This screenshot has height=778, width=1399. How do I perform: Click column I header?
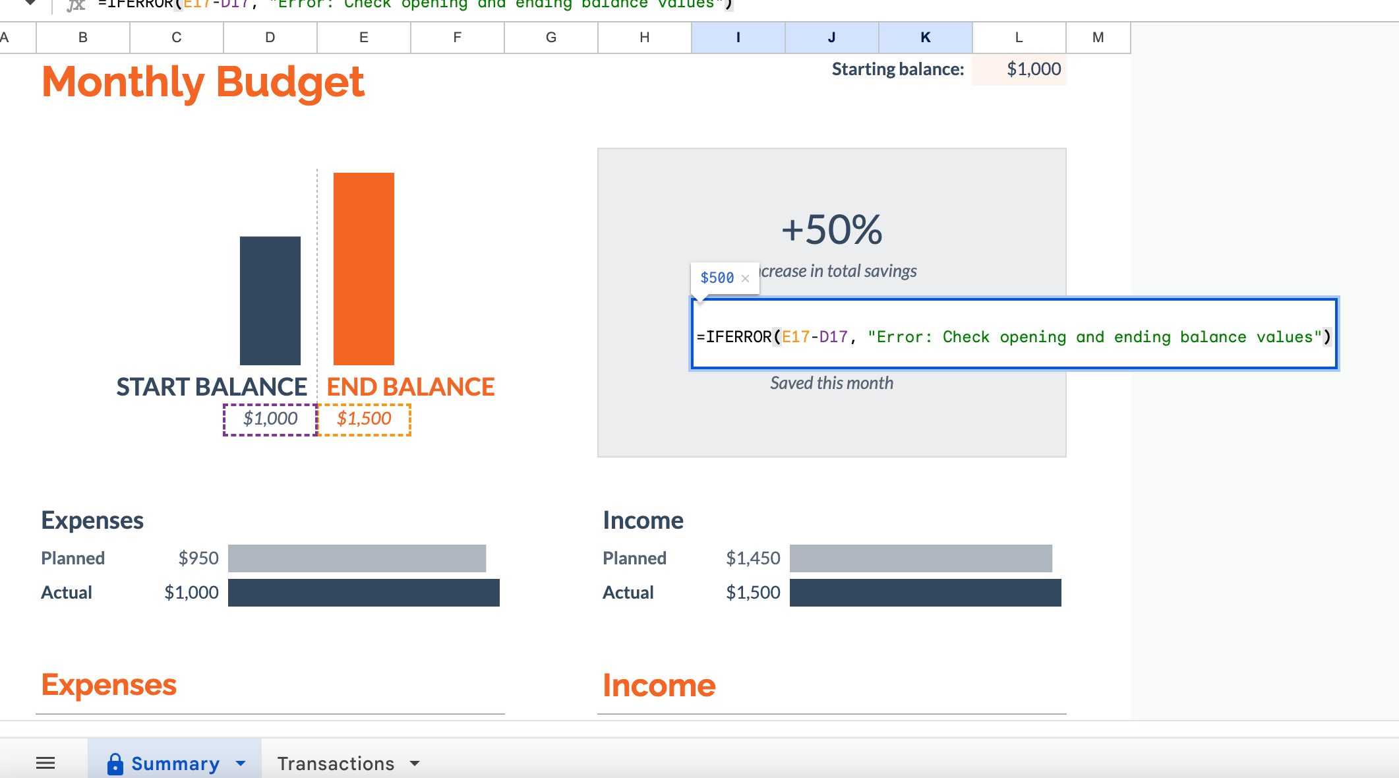(738, 38)
